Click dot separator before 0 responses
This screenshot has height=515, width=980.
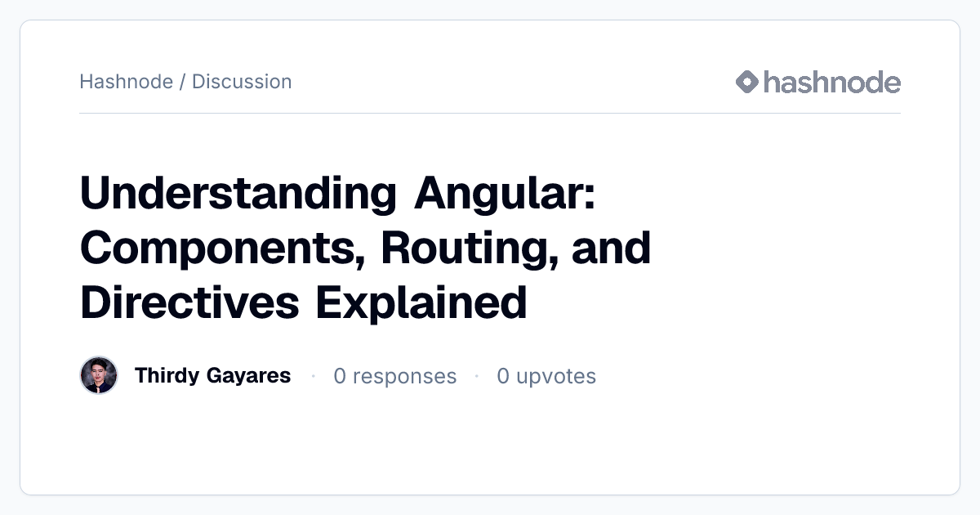[313, 376]
